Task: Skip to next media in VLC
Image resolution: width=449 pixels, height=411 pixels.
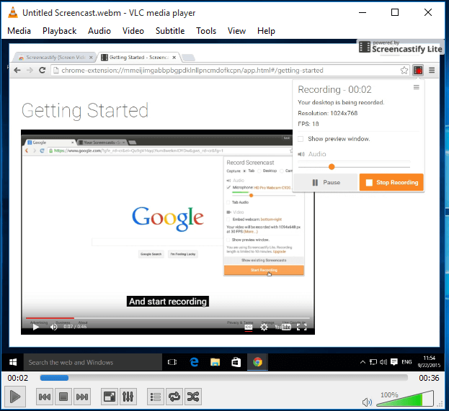Action: (82, 397)
